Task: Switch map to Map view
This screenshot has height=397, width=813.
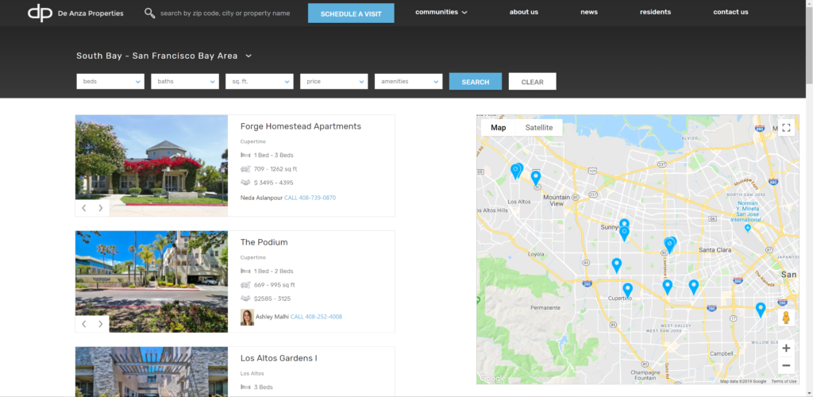Action: tap(499, 128)
